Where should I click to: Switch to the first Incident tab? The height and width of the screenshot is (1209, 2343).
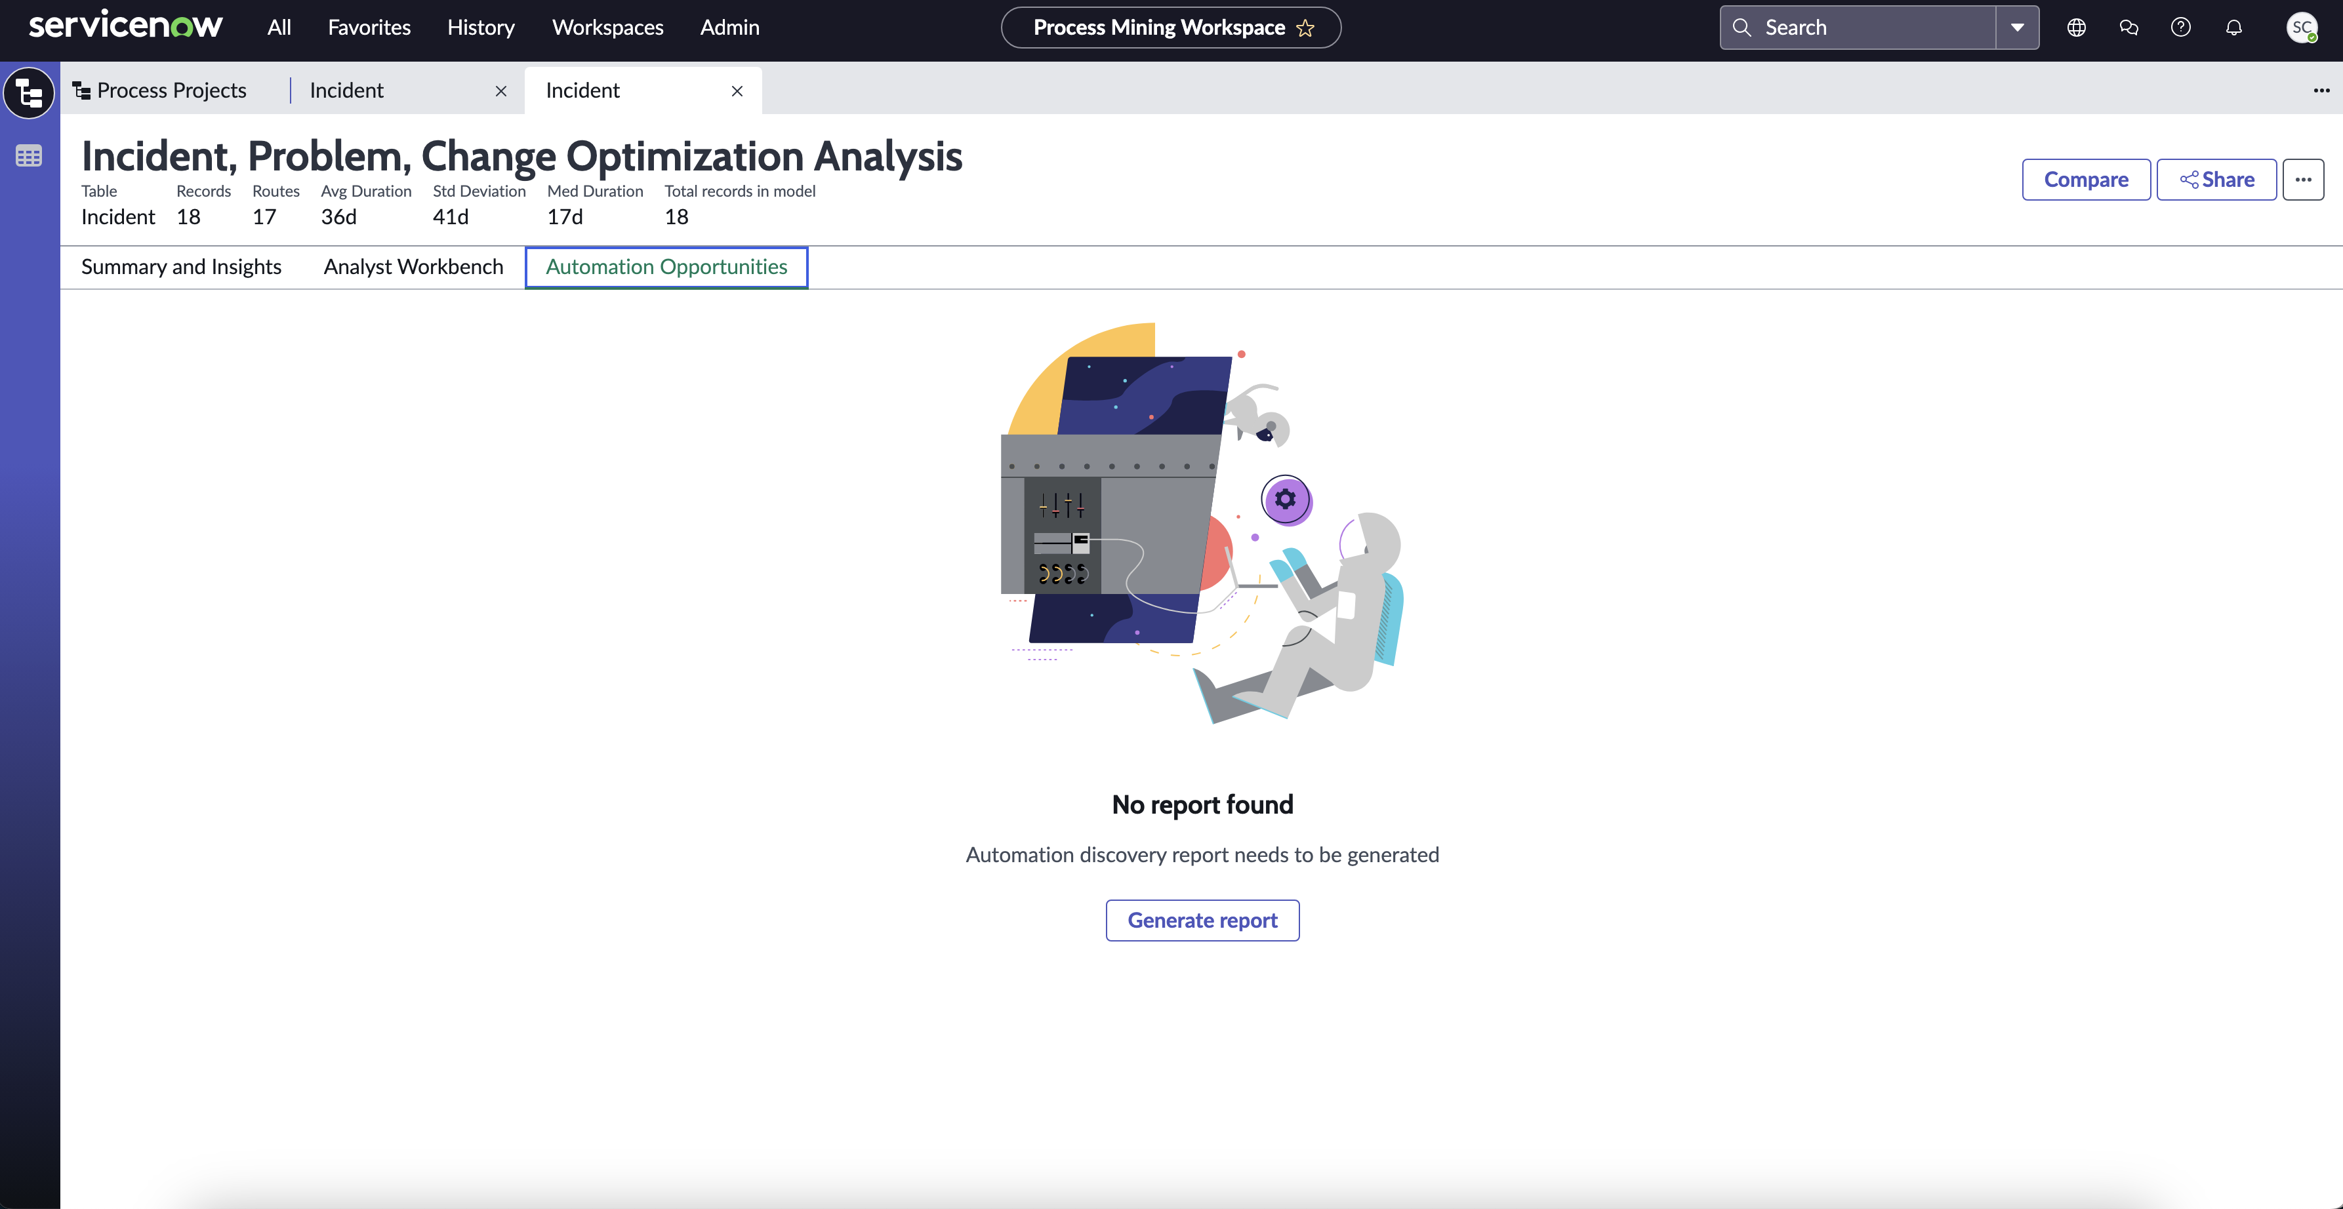tap(346, 90)
